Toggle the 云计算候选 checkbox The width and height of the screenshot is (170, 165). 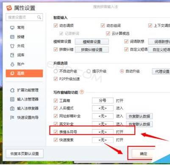tap(108, 34)
